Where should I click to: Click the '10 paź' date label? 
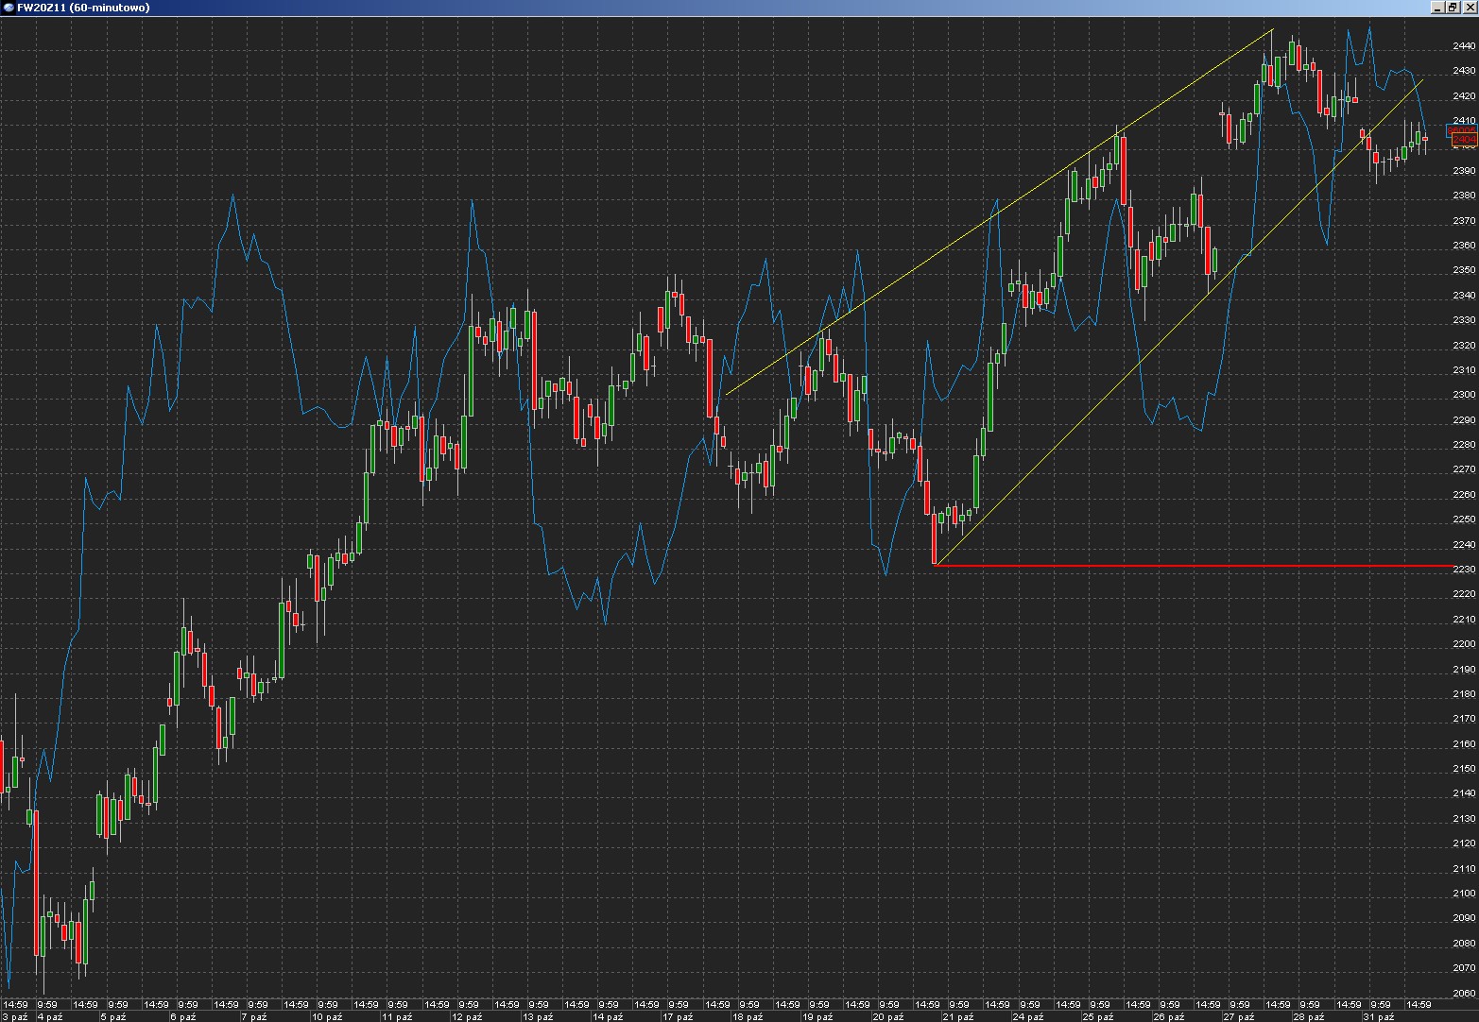327,1016
